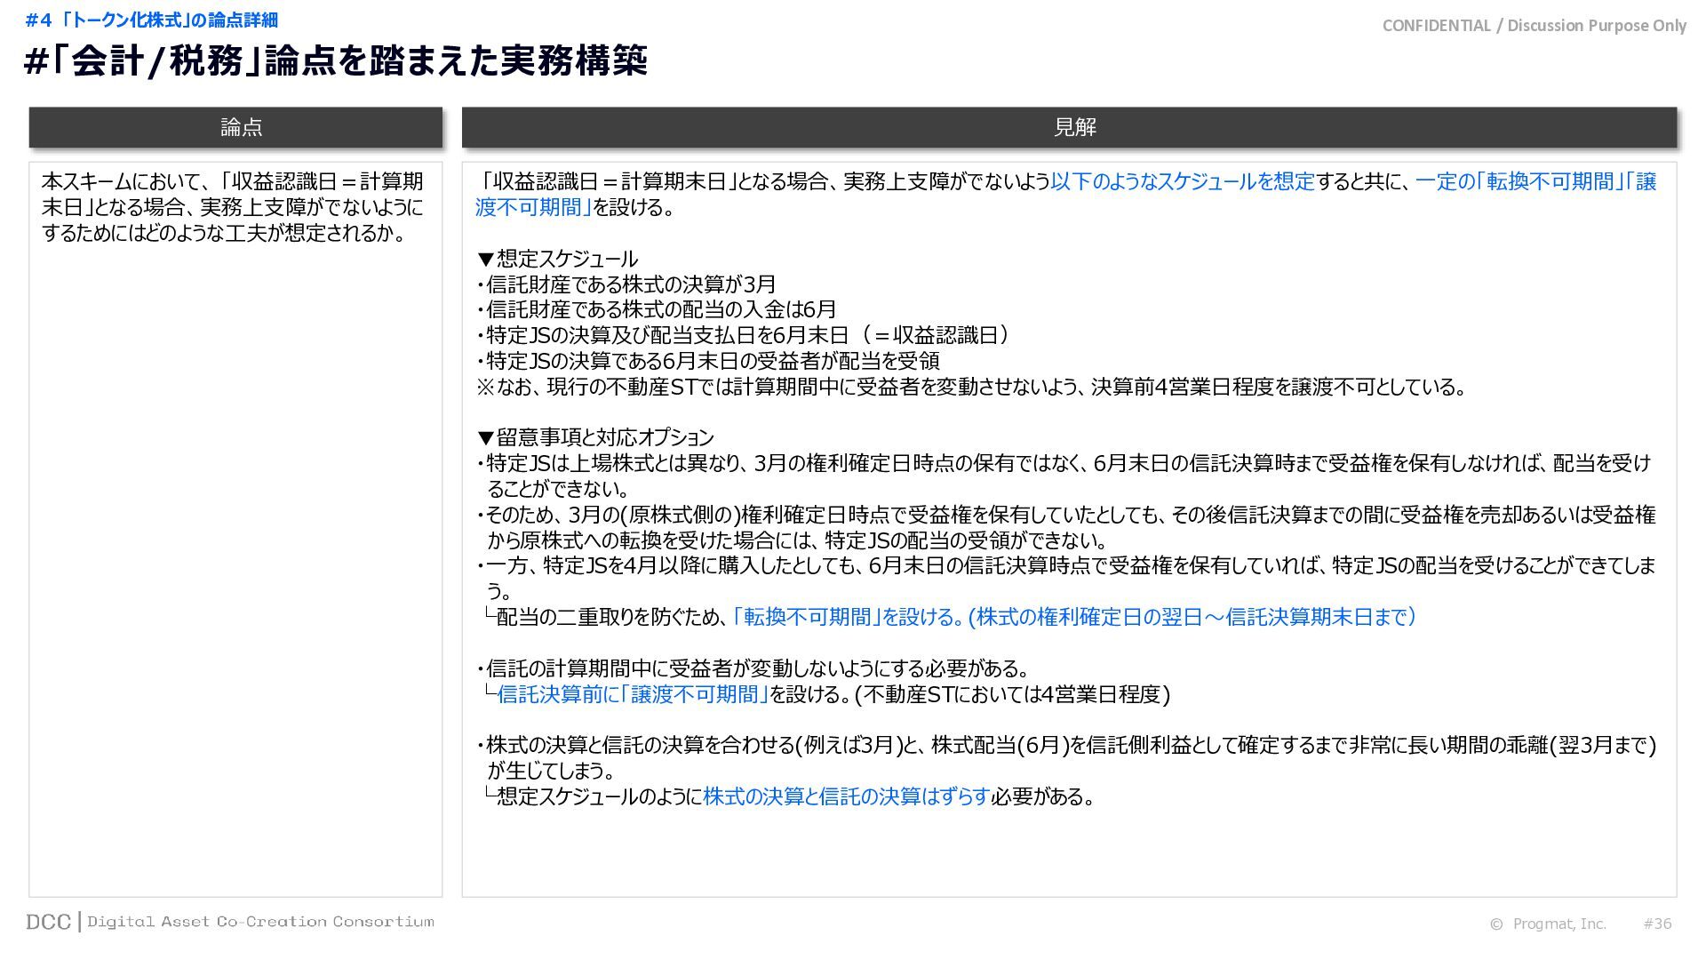
Task: Click blue 株式の決算と信託の決算はずらす text
Action: point(846,796)
